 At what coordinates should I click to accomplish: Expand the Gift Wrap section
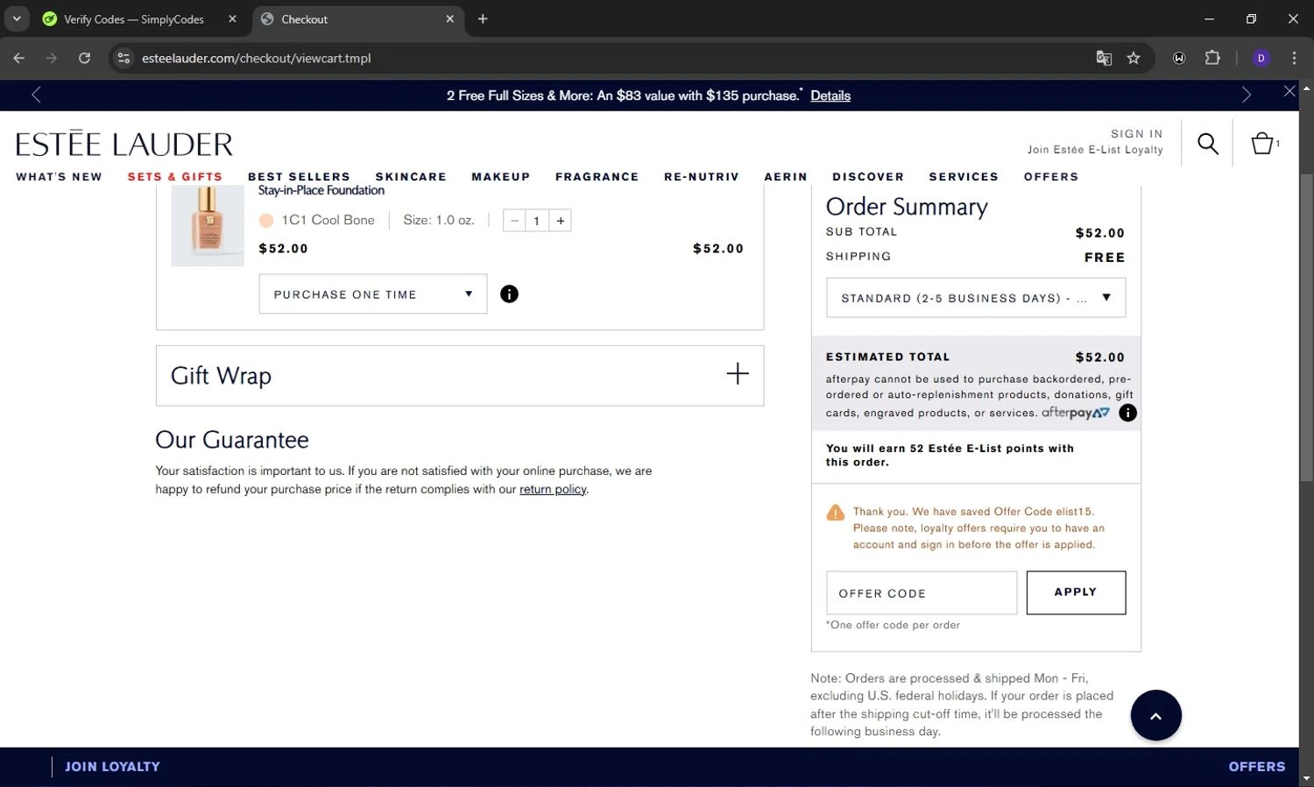pyautogui.click(x=738, y=374)
